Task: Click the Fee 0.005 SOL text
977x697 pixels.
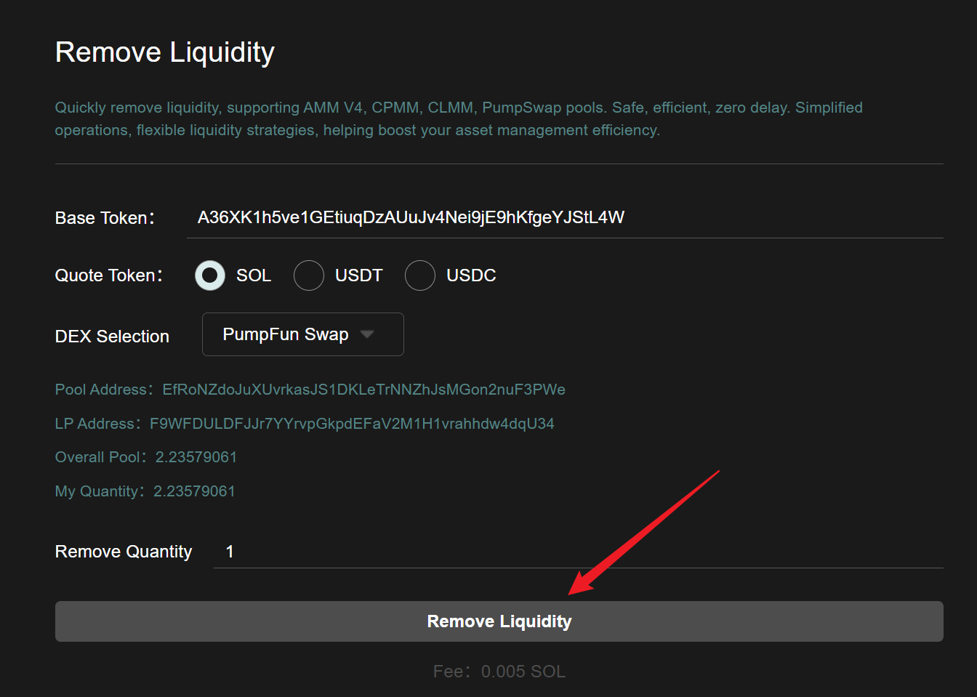Action: (x=499, y=672)
